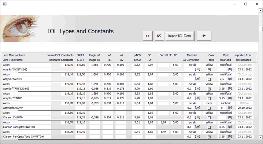Click the Optic value aspheric for AcrysoftSA60WF
The width and height of the screenshot is (263, 144).
226,103
